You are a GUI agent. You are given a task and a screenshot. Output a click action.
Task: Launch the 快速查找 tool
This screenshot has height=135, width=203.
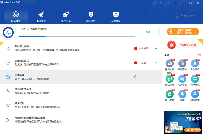click(x=182, y=79)
